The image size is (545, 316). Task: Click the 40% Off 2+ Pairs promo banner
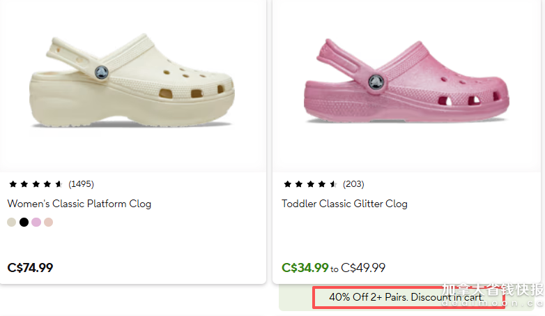tap(407, 297)
